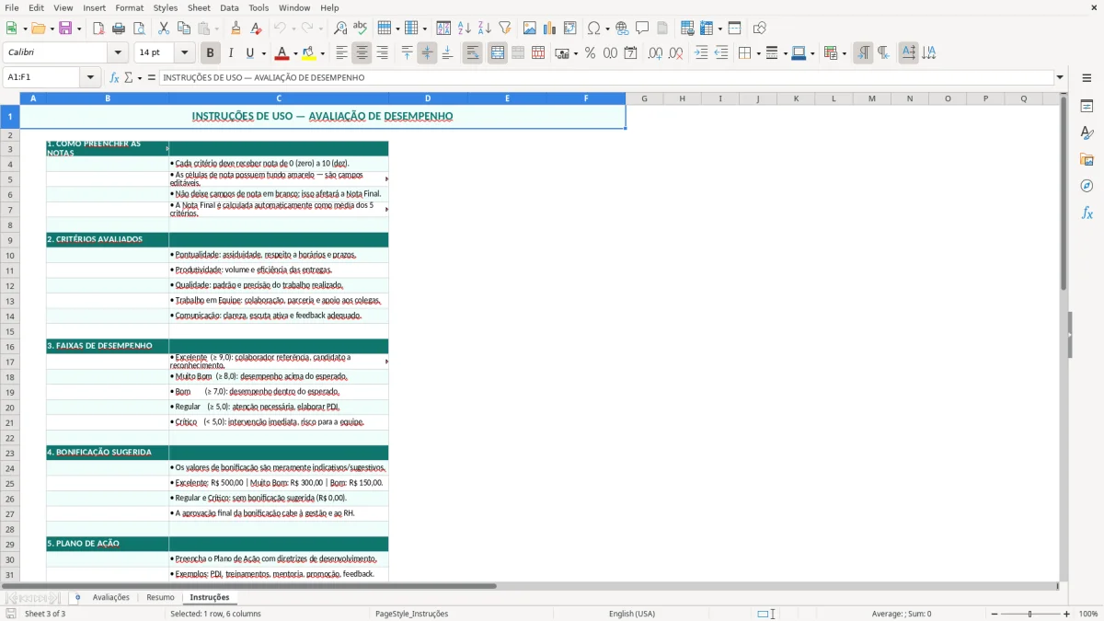Select column H header
Image resolution: width=1104 pixels, height=621 pixels.
682,98
